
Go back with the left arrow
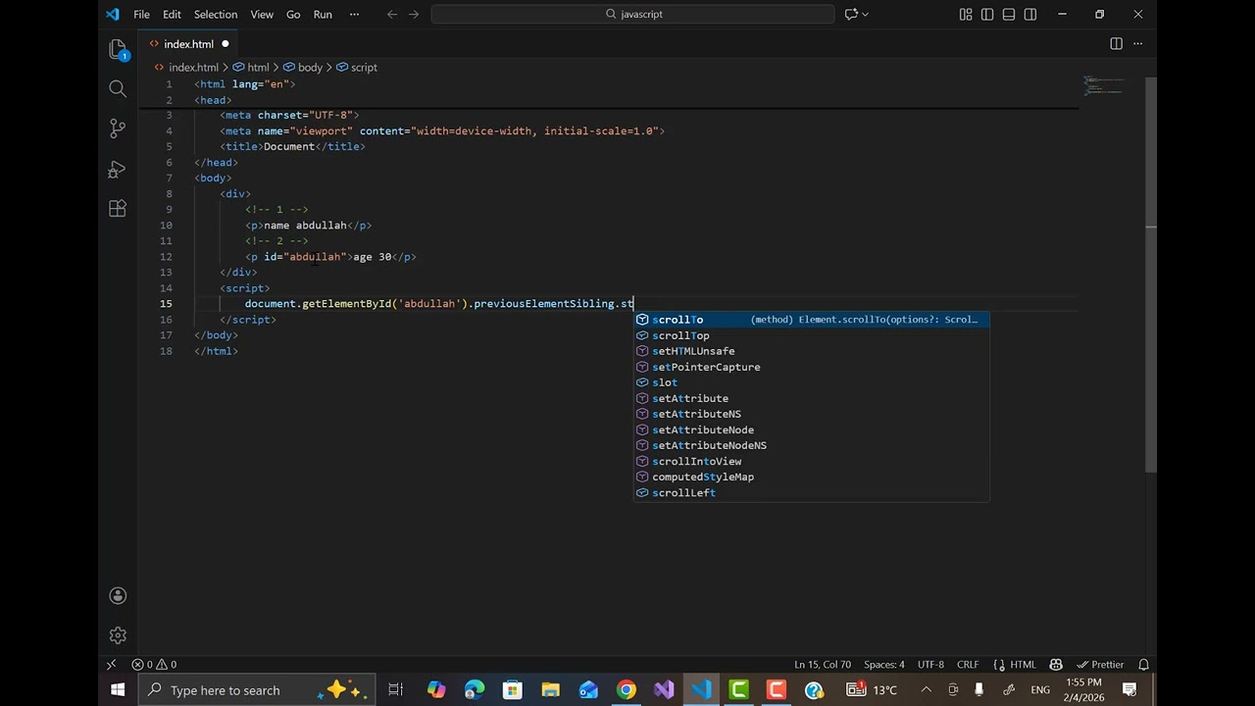[392, 14]
